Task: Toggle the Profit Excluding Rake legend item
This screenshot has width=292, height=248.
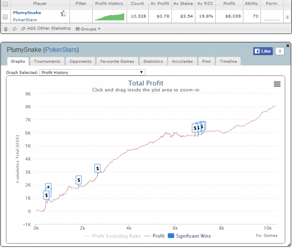Action: pos(113,236)
